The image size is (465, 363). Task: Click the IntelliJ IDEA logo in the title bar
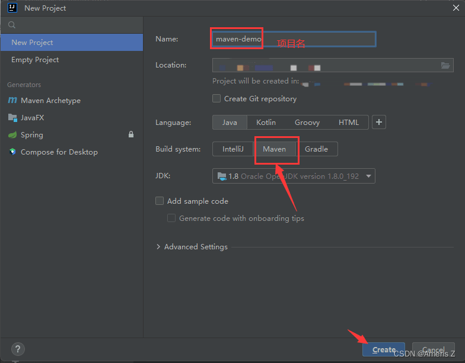click(x=12, y=7)
